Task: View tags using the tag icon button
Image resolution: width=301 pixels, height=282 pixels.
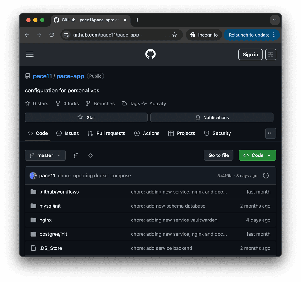Action: tap(90, 155)
